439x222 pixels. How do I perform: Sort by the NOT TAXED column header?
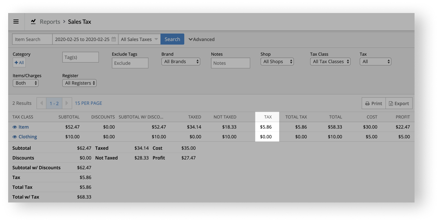225,117
